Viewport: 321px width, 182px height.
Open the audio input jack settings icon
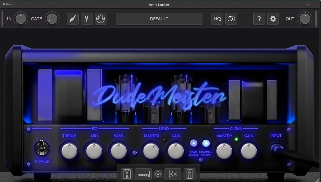click(73, 19)
